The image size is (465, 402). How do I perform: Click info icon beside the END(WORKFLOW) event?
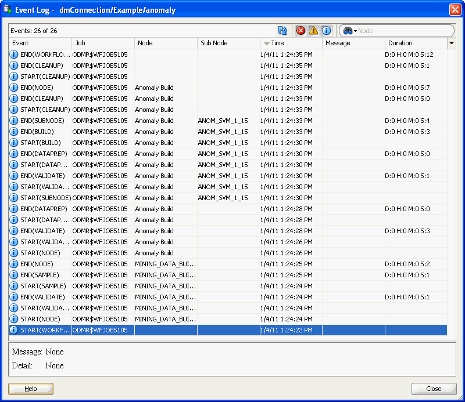(13, 55)
